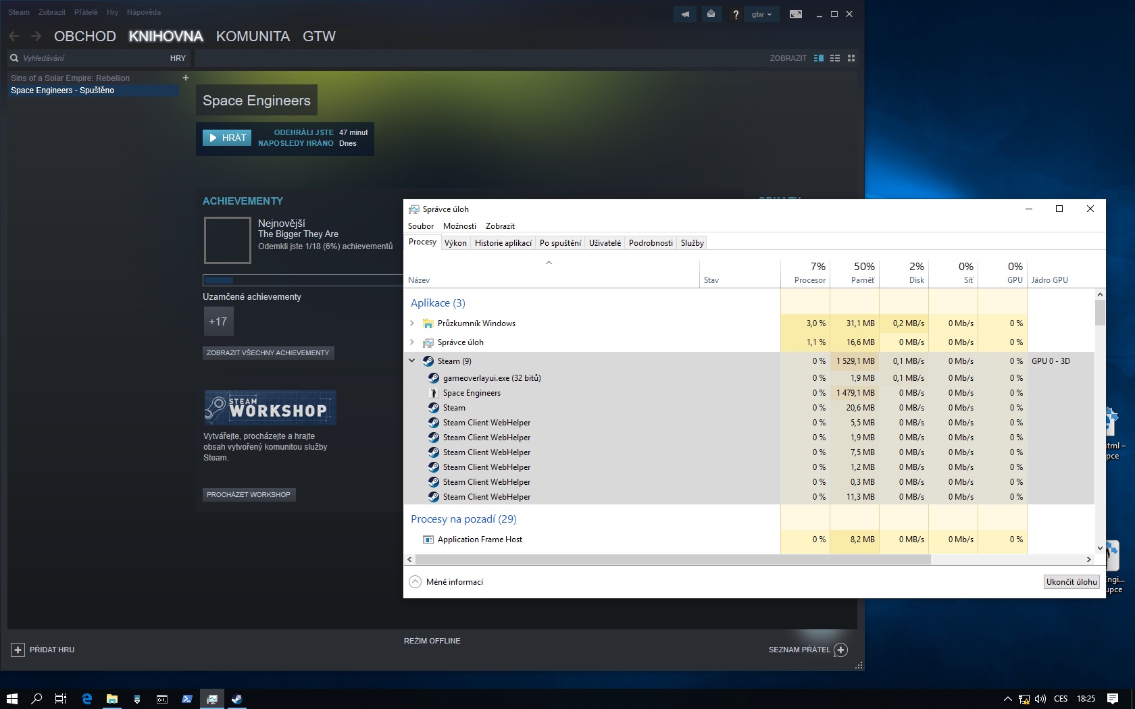
Task: Switch Steam to Big Picture mode
Action: pos(796,14)
